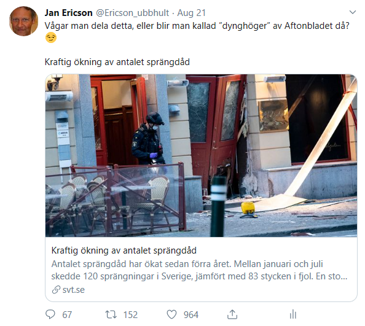365x326 pixels.
Task: Click the 67 replies count
Action: (x=67, y=314)
